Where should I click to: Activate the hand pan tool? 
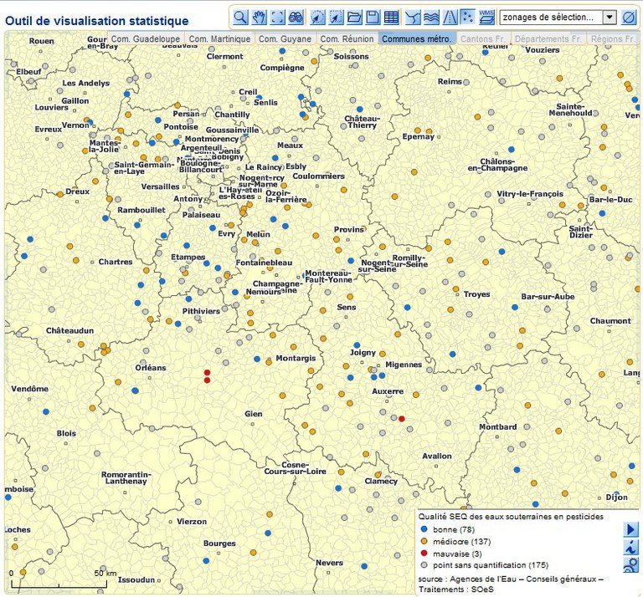259,17
